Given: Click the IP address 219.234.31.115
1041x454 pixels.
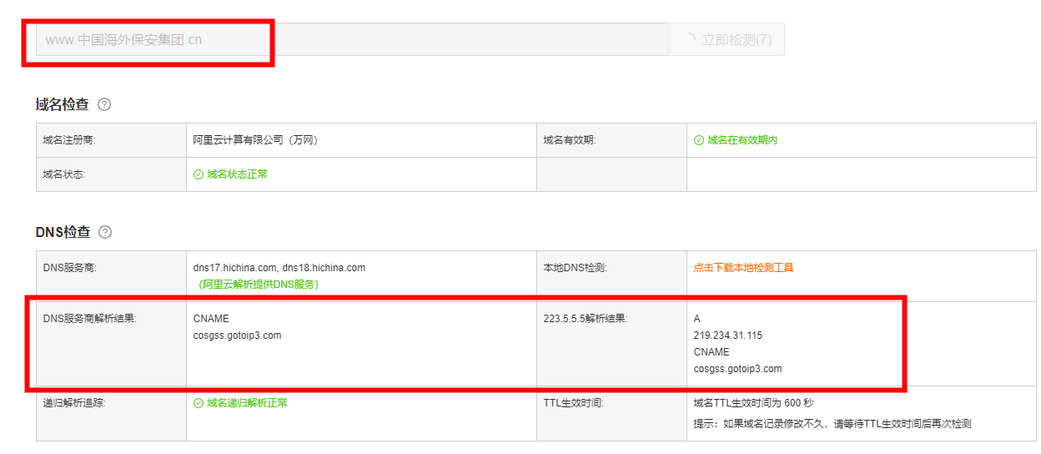Looking at the screenshot, I should (727, 335).
